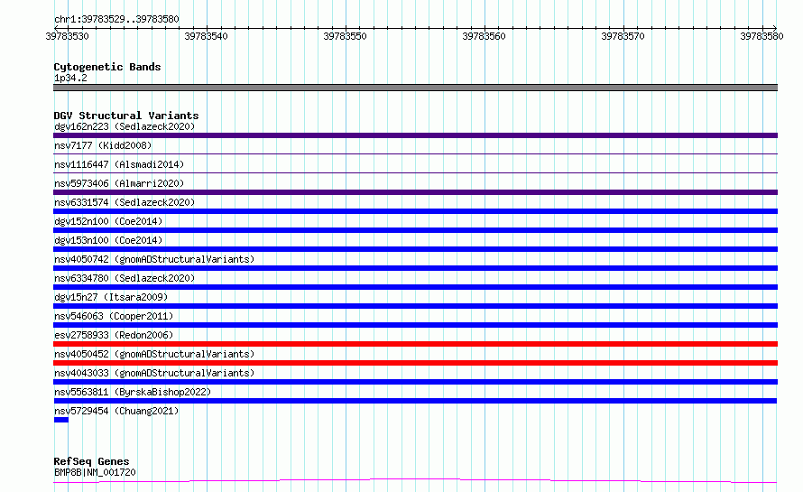Image resolution: width=803 pixels, height=492 pixels.
Task: Open variant nsv7177 (Kidd2008) label
Action: [103, 145]
